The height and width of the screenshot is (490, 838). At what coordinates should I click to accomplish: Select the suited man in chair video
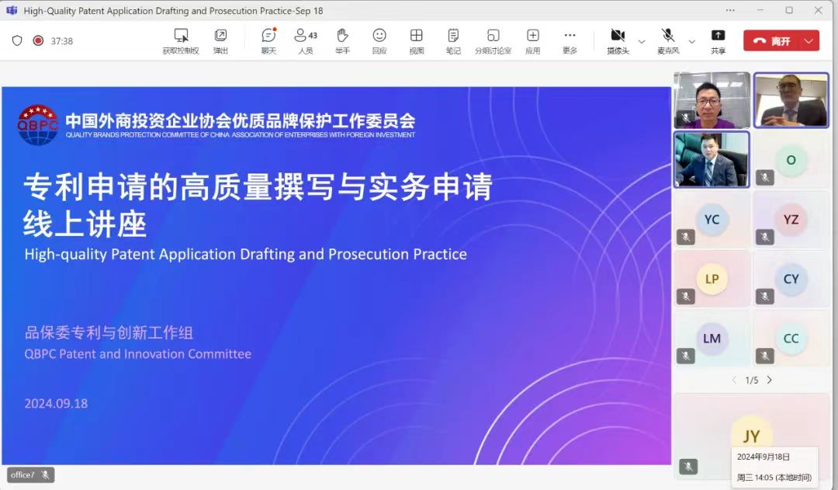coord(712,159)
